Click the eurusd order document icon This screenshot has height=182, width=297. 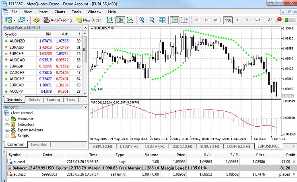point(10,162)
